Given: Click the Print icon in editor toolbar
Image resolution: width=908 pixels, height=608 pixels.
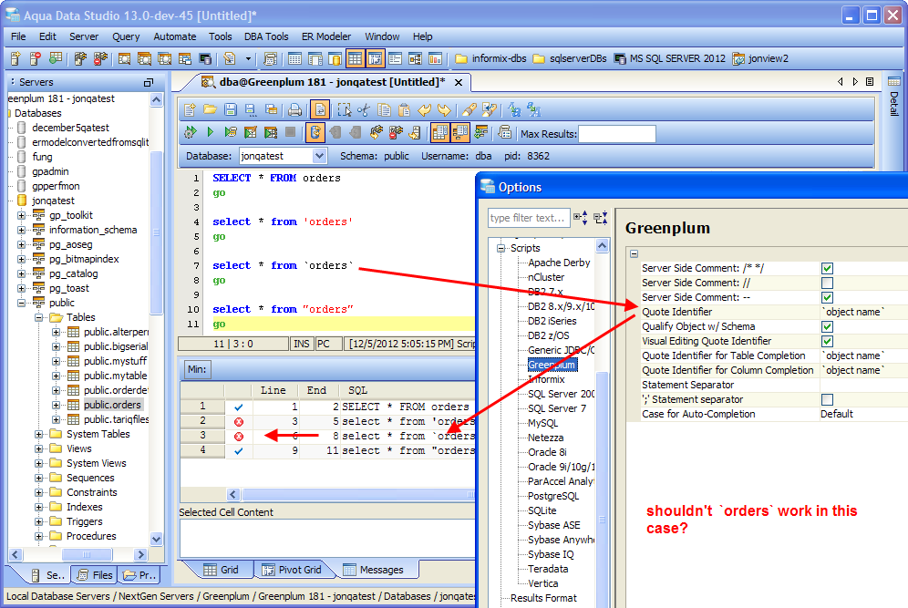Looking at the screenshot, I should click(x=295, y=109).
